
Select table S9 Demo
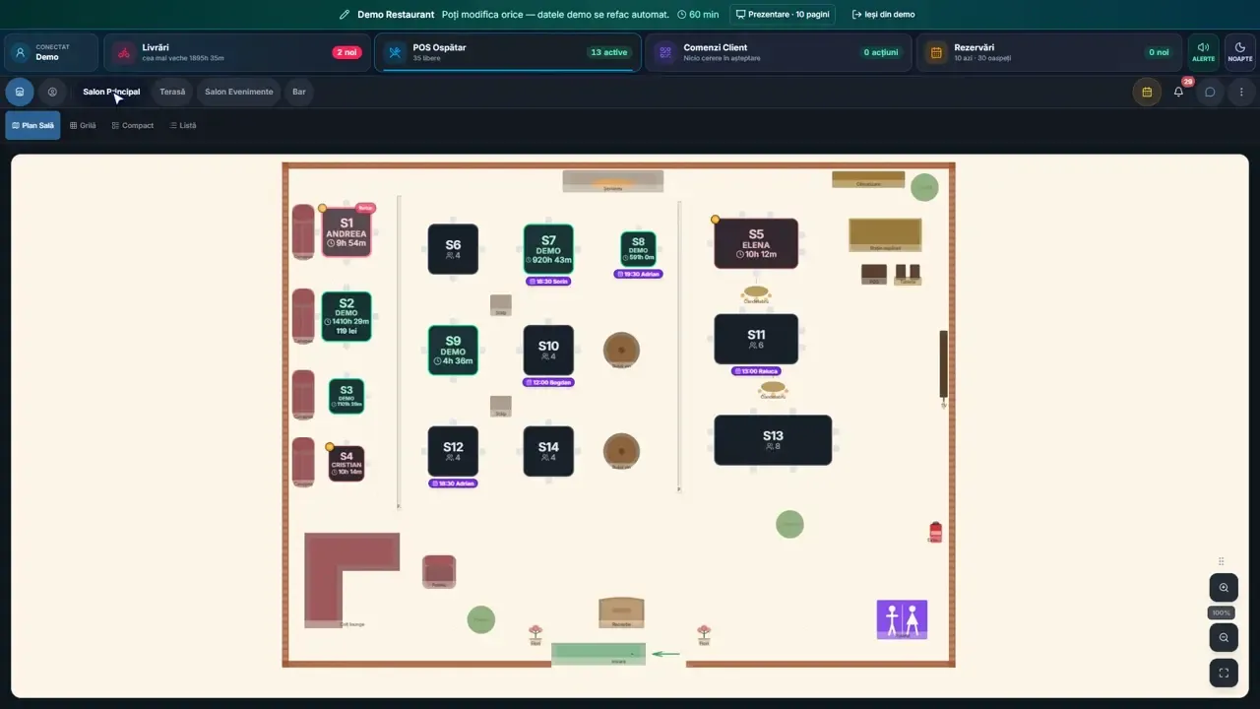[x=453, y=351]
